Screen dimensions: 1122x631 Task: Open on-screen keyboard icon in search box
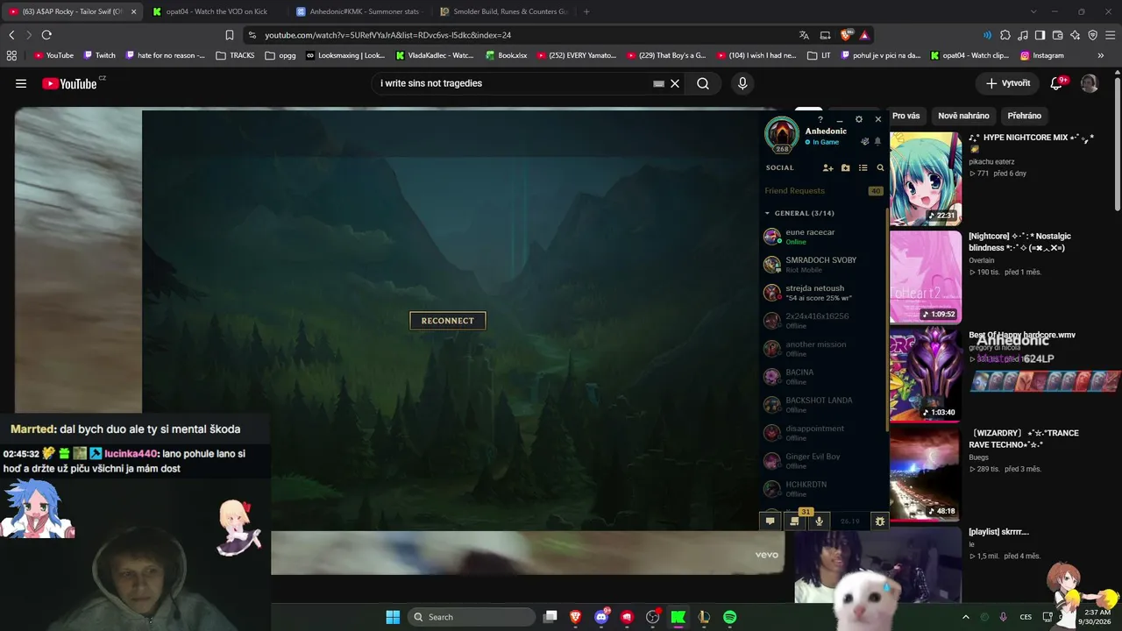pos(658,83)
